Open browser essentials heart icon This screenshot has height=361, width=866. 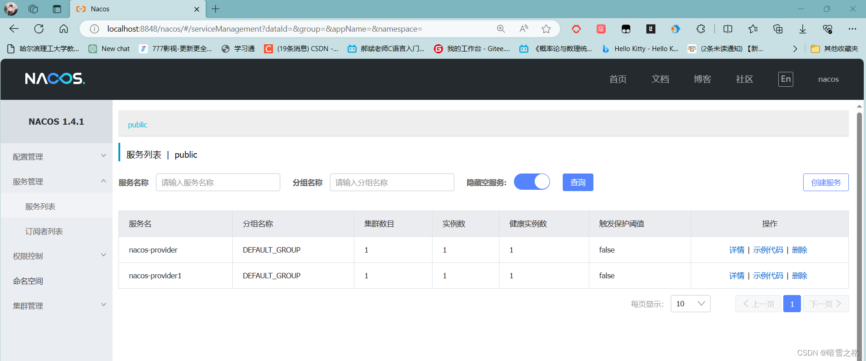click(828, 29)
